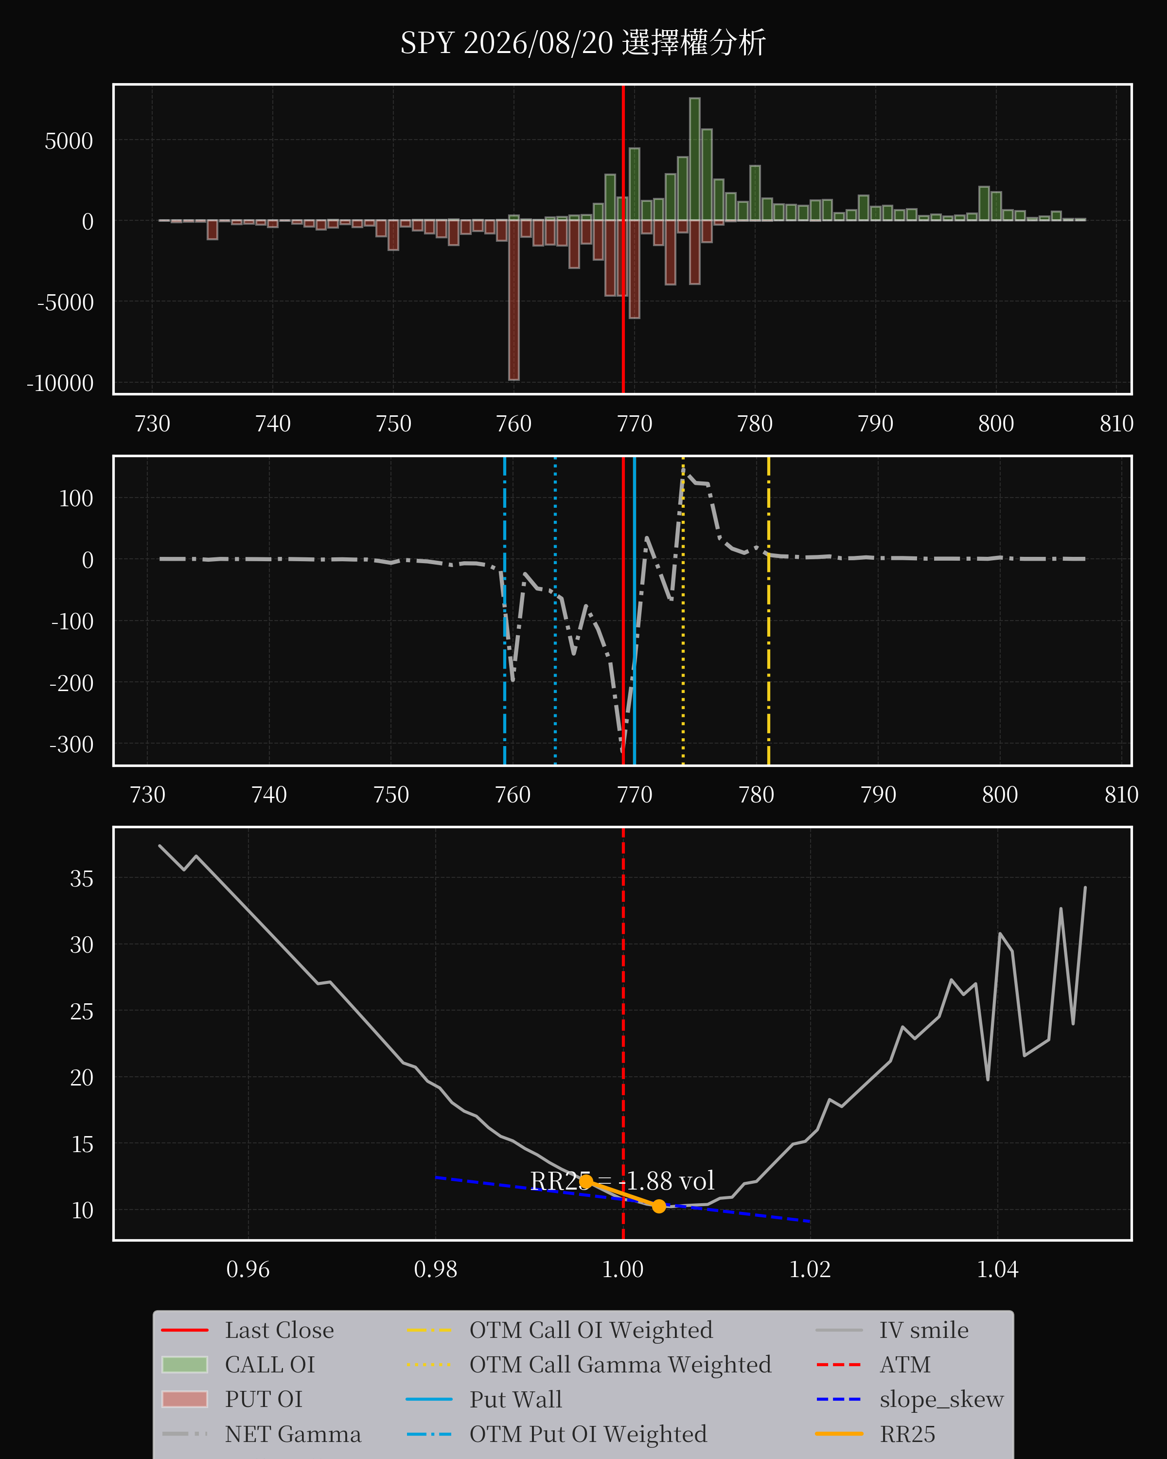
Task: Click the 1.04 x-axis label in the IV chart
Action: [x=997, y=1269]
